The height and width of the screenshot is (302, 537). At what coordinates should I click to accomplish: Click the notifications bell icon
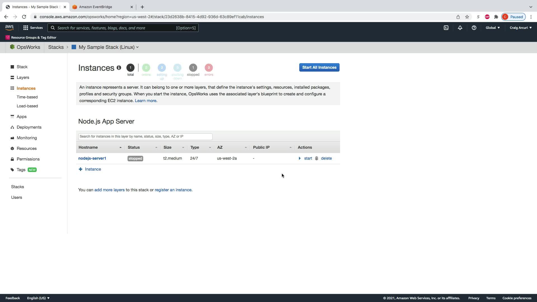(460, 28)
